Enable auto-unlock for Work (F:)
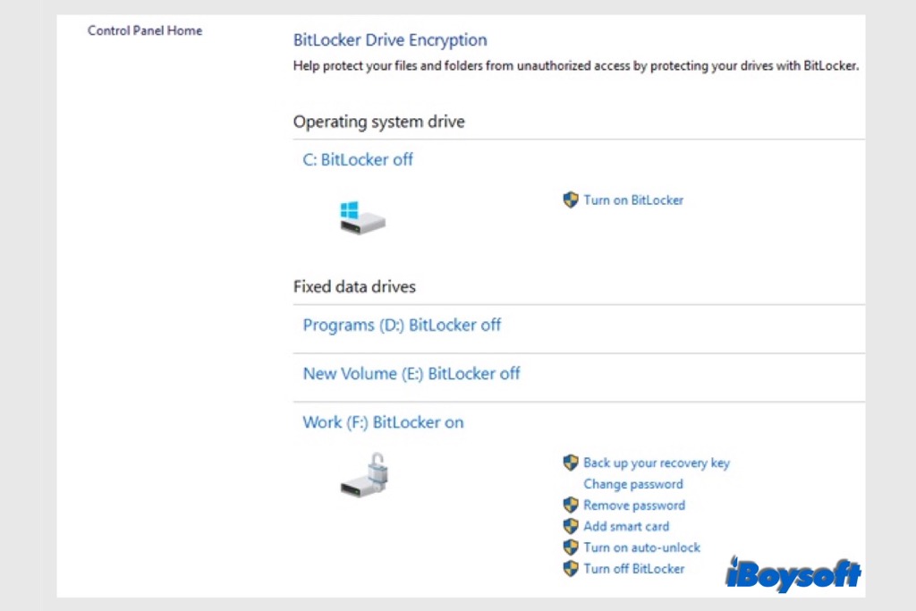The width and height of the screenshot is (916, 611). click(x=641, y=547)
